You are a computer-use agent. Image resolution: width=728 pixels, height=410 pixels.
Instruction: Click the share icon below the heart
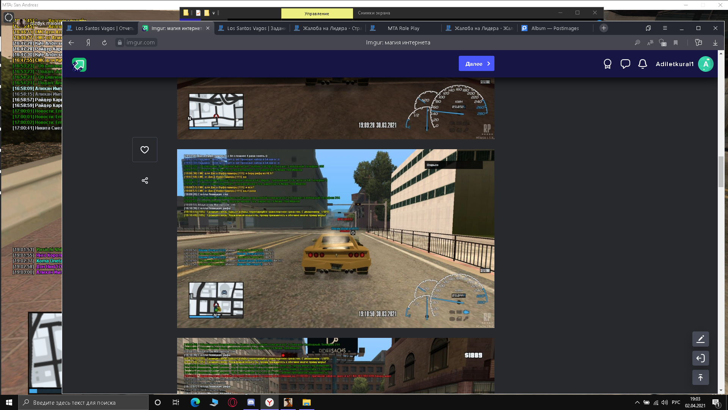(144, 180)
